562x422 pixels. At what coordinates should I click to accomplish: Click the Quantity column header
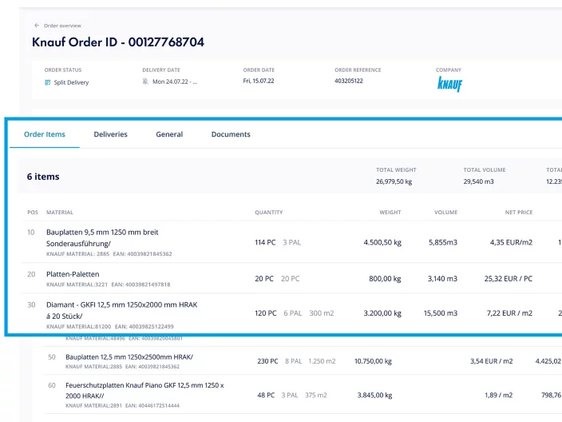pyautogui.click(x=269, y=213)
